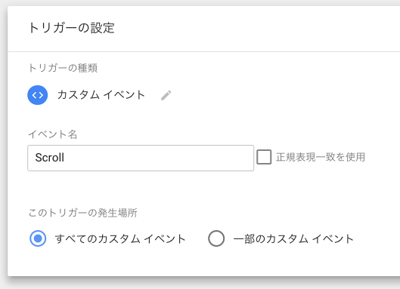Click the トリガーの種類 section label
The height and width of the screenshot is (289, 400).
63,68
